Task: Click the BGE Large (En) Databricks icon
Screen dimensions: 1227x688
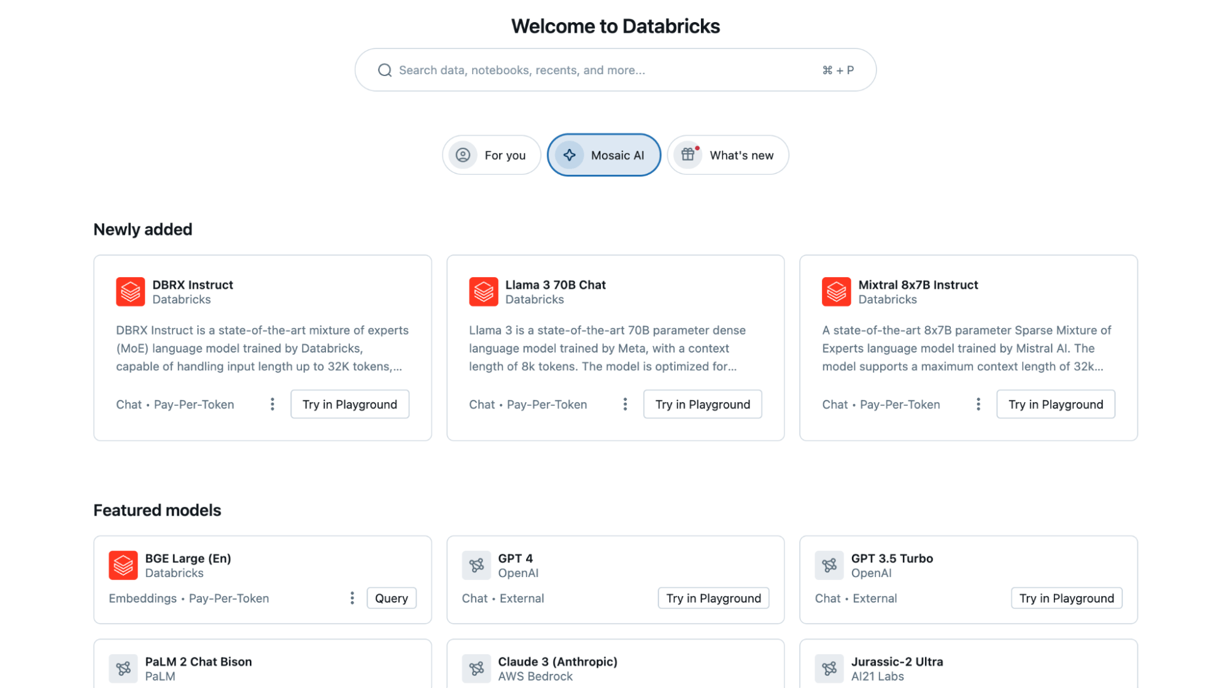Action: pos(123,565)
